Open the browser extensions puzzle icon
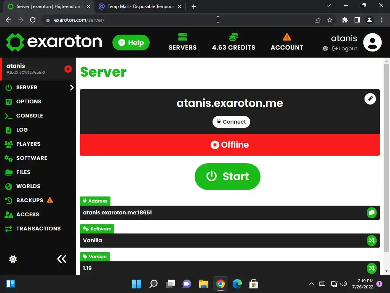This screenshot has height=293, width=390. click(x=345, y=20)
